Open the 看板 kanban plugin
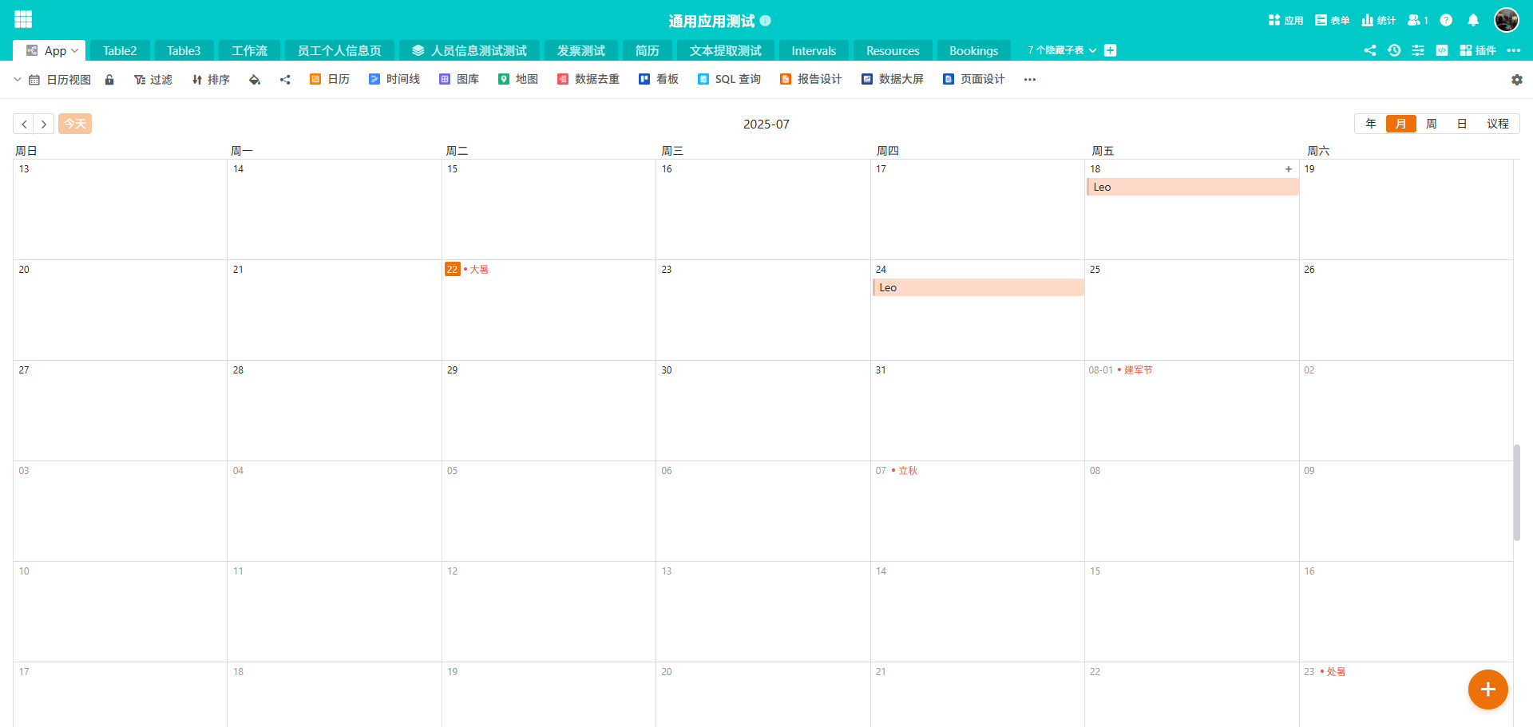The image size is (1533, 727). 659,80
